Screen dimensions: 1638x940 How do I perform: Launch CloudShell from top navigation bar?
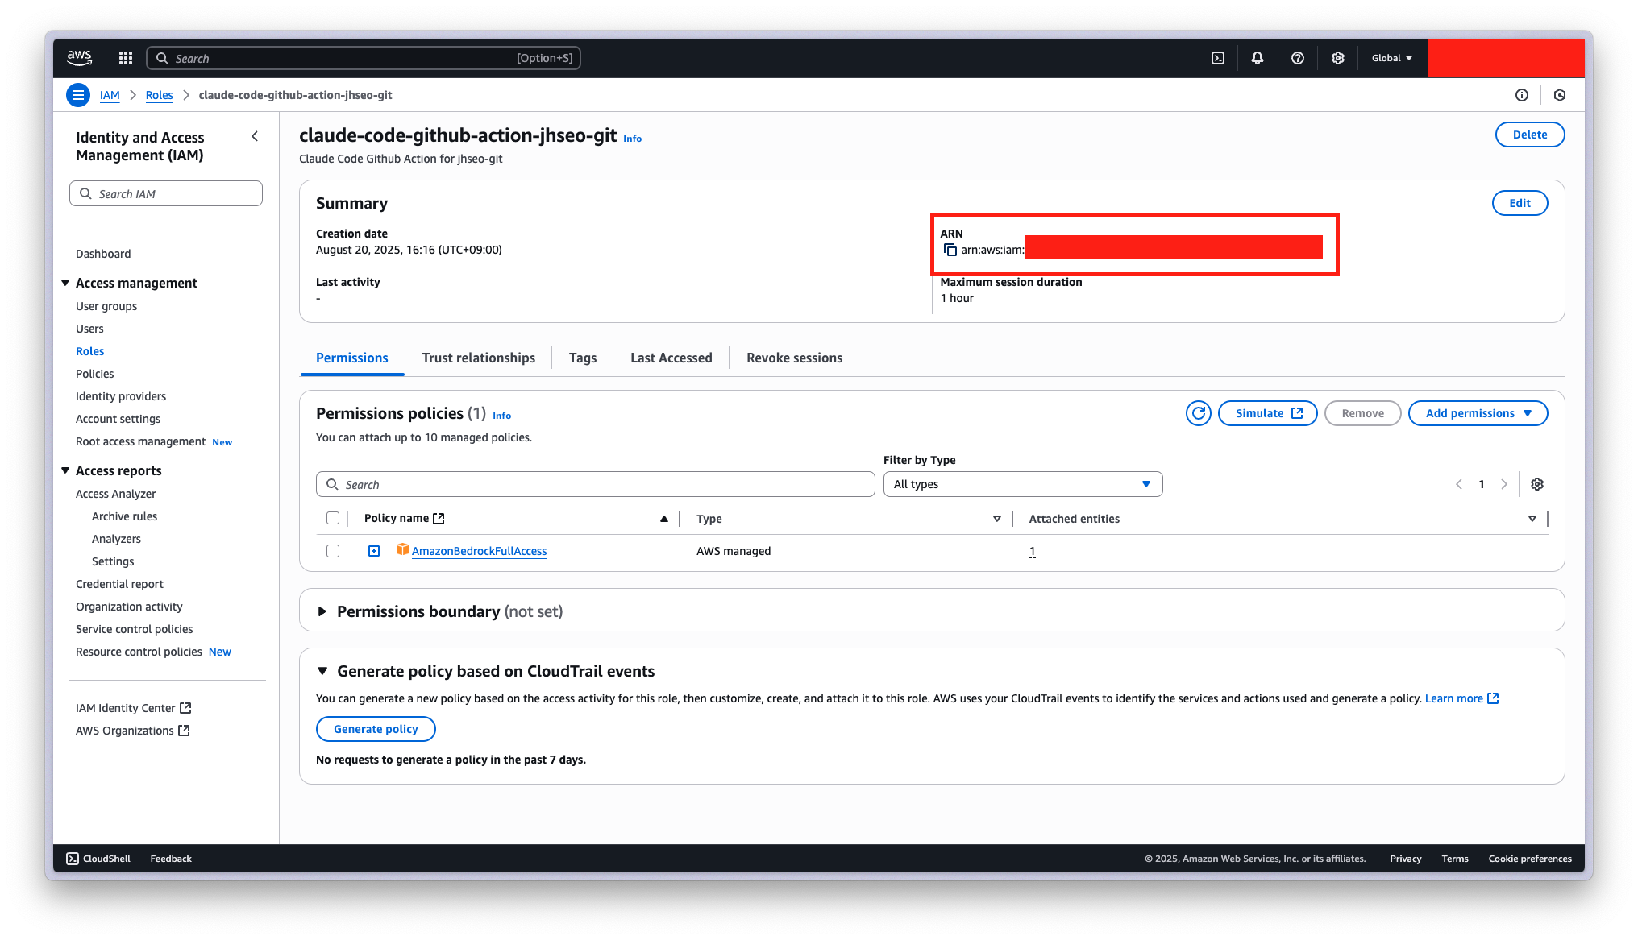click(1218, 58)
